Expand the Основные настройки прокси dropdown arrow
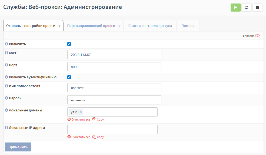 click(59, 26)
